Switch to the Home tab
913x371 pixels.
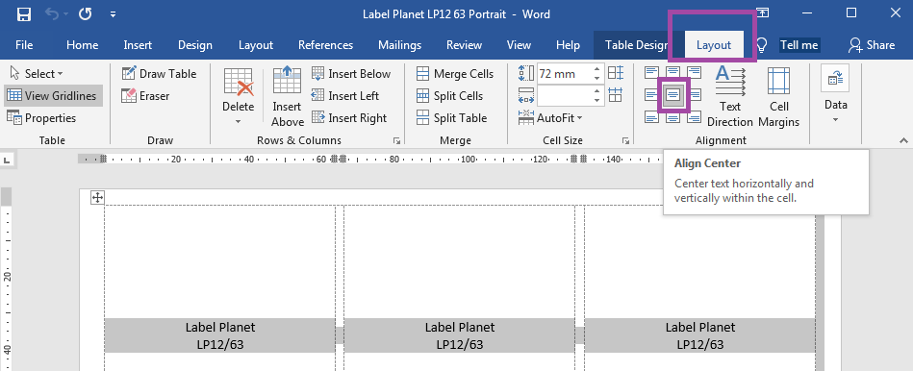[x=82, y=45]
